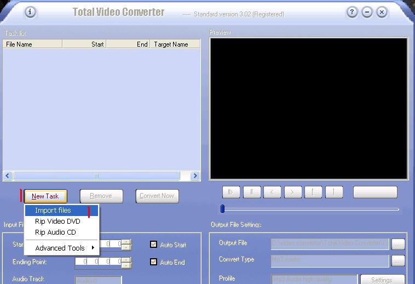Open the Audio Track dropdown

pyautogui.click(x=98, y=280)
